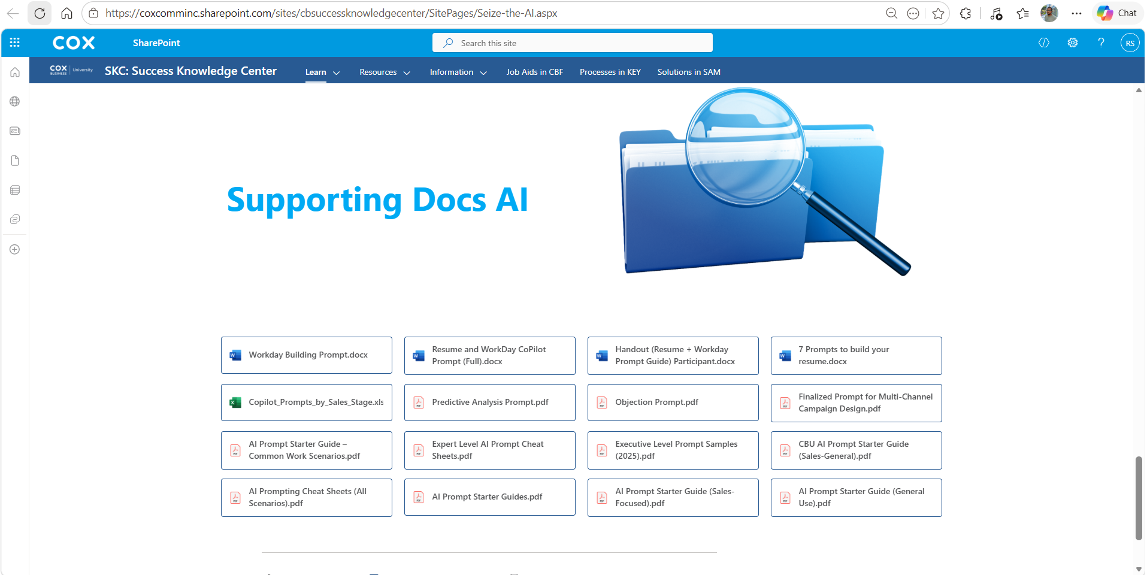Open news icon in left rail
Screen dimensions: 1147x575
point(15,131)
